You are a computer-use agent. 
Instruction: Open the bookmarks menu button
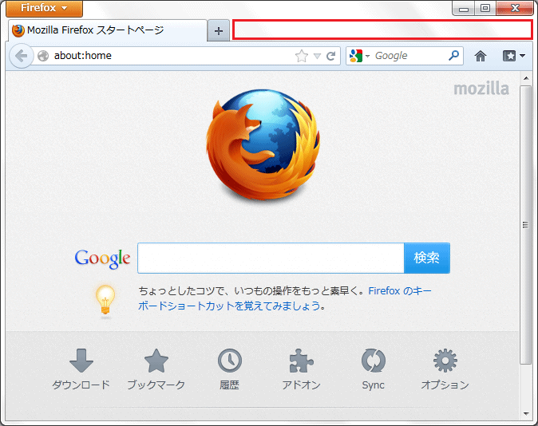509,56
